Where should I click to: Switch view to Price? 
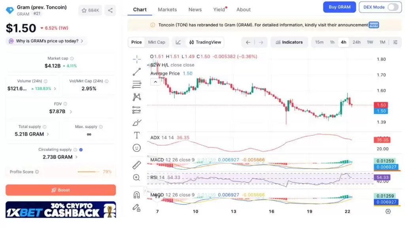point(136,42)
